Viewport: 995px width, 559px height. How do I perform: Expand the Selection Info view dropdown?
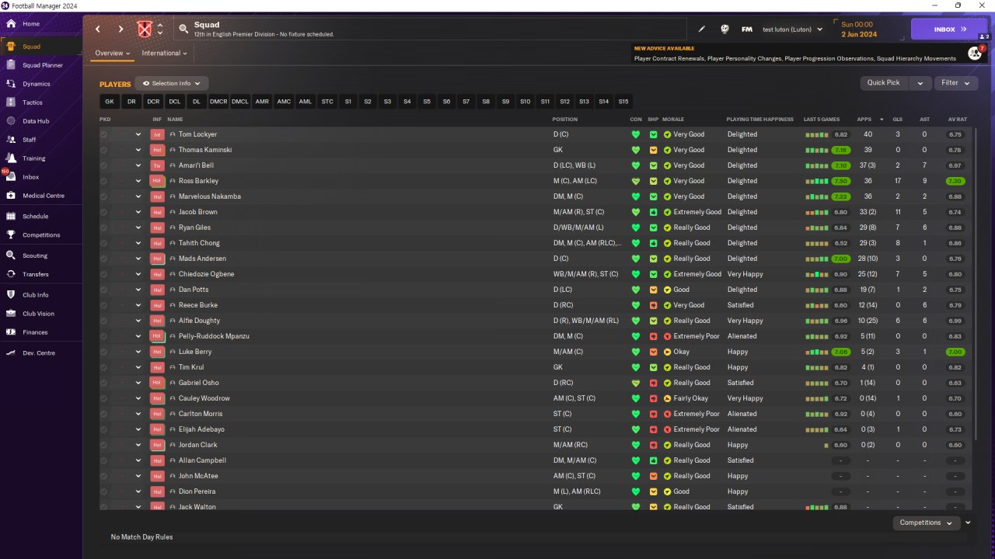coord(172,84)
